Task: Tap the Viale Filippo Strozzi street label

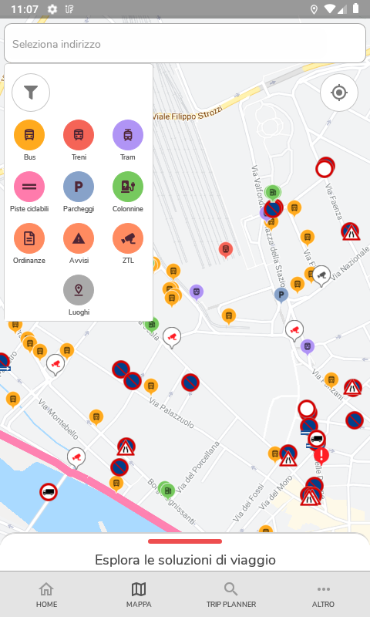Action: [187, 112]
